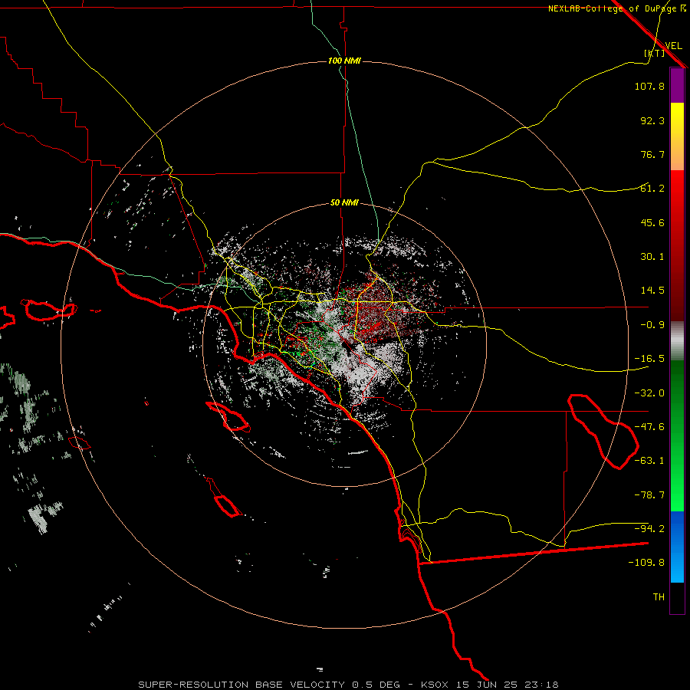Image resolution: width=690 pixels, height=690 pixels.
Task: Click the -78.7 velocity scale value
Action: (x=649, y=495)
